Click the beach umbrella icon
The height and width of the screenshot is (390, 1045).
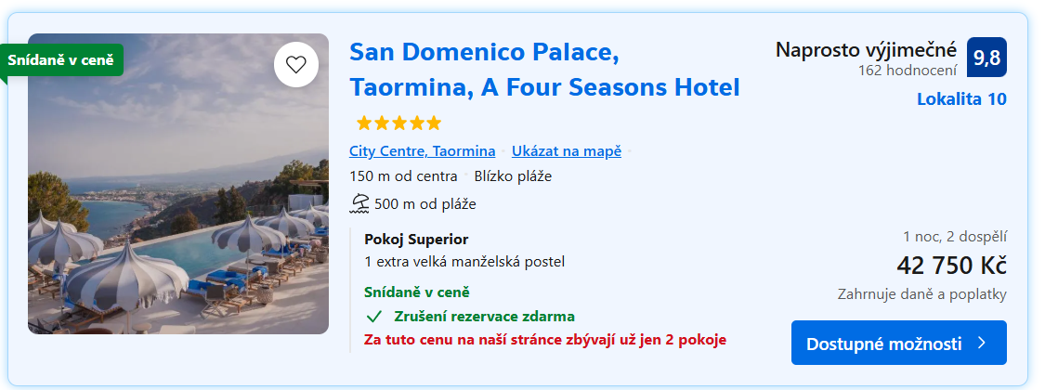tap(359, 203)
